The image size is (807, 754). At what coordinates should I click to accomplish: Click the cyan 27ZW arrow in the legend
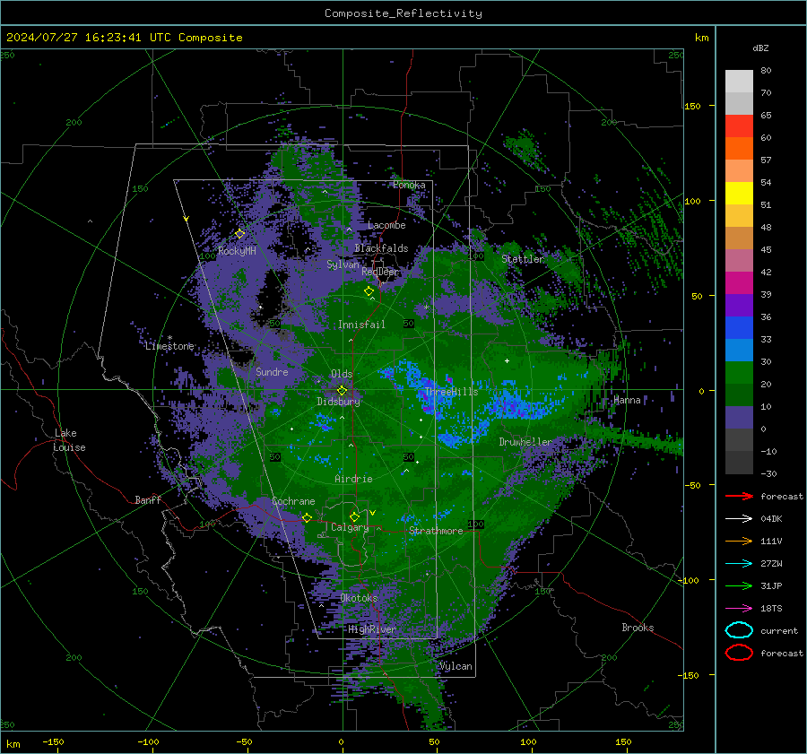pyautogui.click(x=739, y=563)
